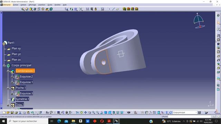Select Part1 root in specification tree
Viewport: 221px width, 124px height.
click(x=11, y=43)
